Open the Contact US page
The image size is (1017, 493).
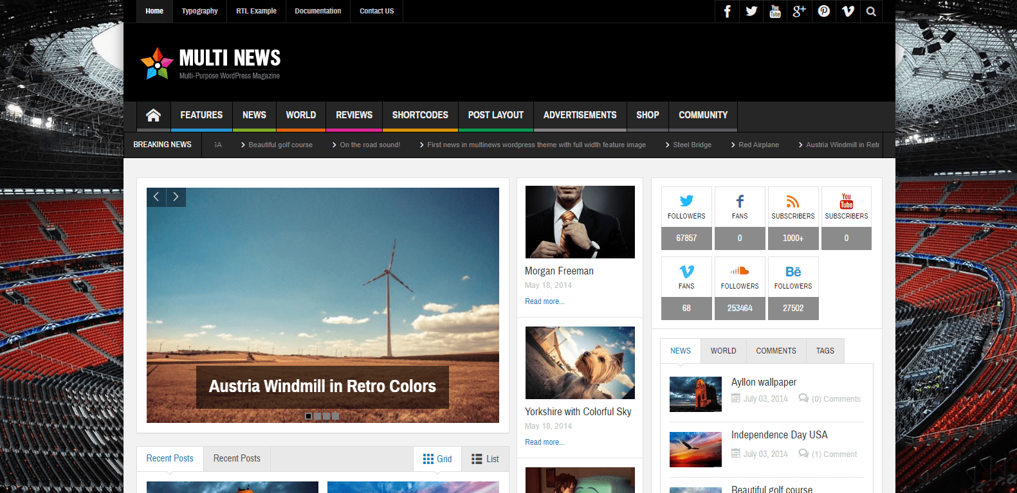point(377,11)
